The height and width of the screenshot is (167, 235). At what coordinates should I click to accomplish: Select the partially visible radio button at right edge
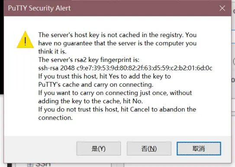tap(234, 61)
